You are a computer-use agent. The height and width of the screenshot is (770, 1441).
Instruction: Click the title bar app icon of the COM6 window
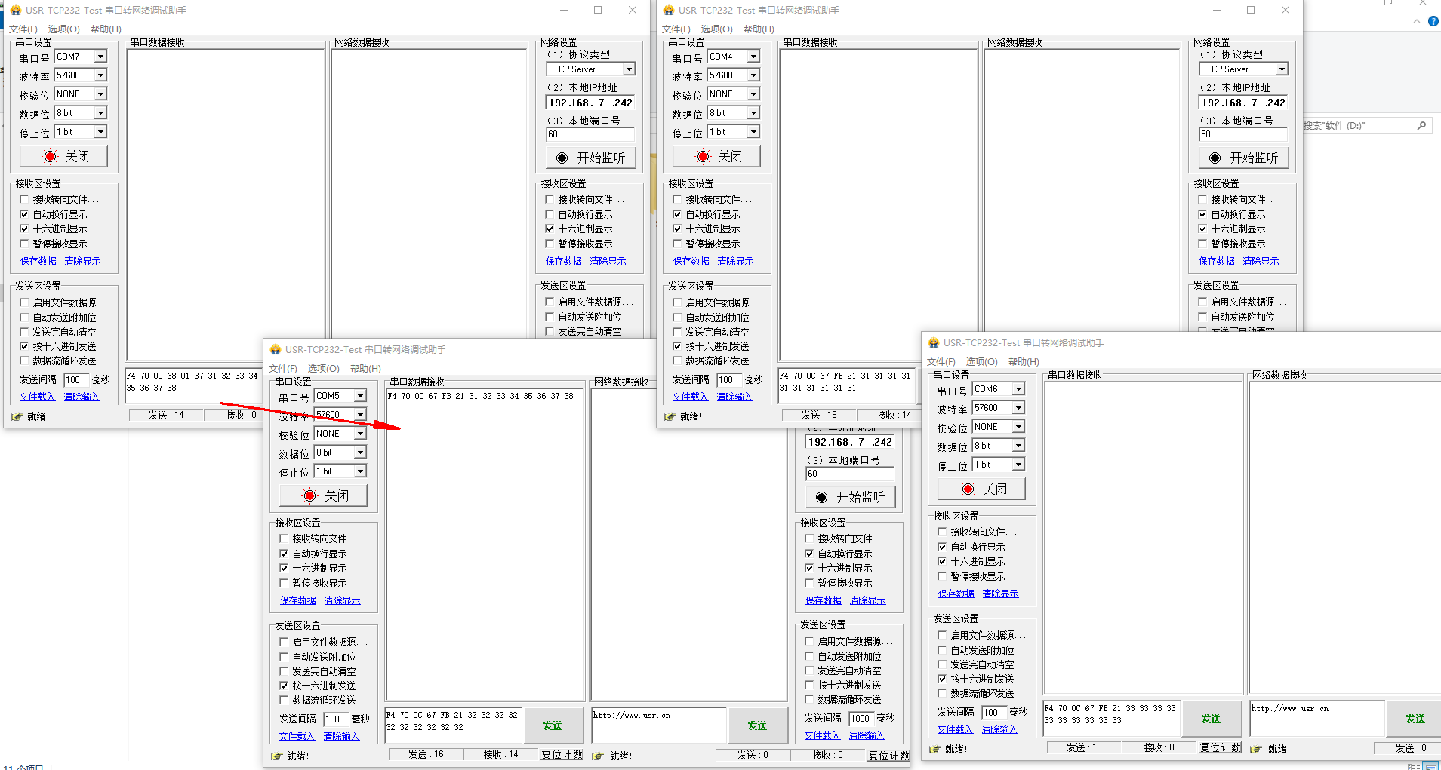[x=934, y=343]
